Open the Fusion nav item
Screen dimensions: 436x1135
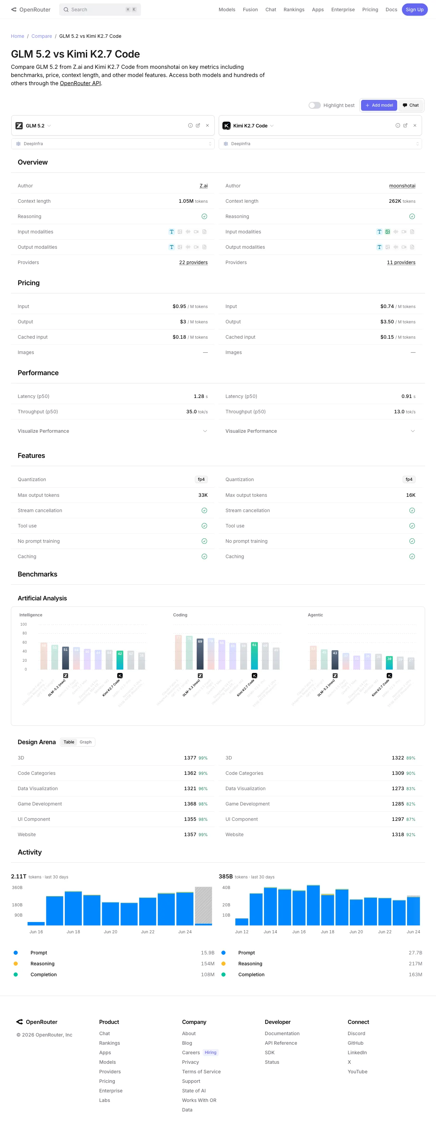click(x=250, y=10)
